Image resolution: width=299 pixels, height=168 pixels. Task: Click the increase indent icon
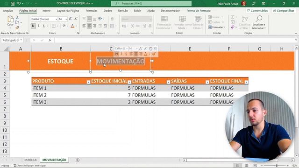point(105,26)
